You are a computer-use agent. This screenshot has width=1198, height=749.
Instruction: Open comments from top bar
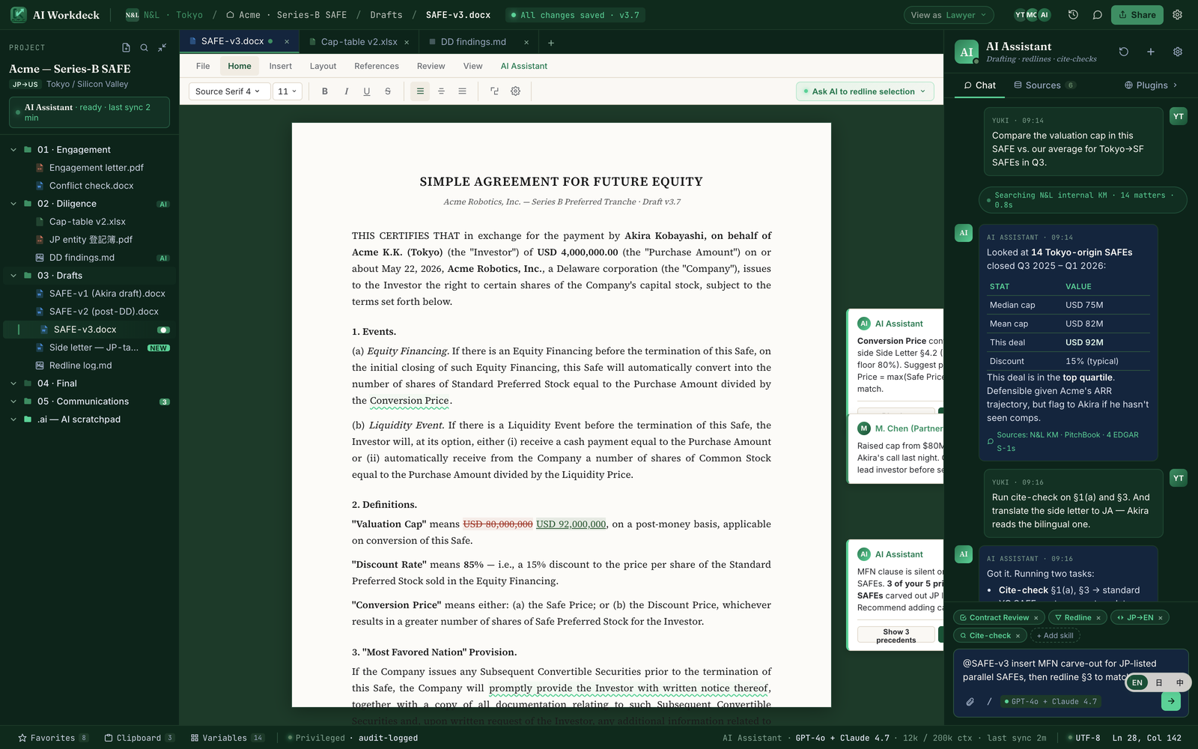[1097, 15]
